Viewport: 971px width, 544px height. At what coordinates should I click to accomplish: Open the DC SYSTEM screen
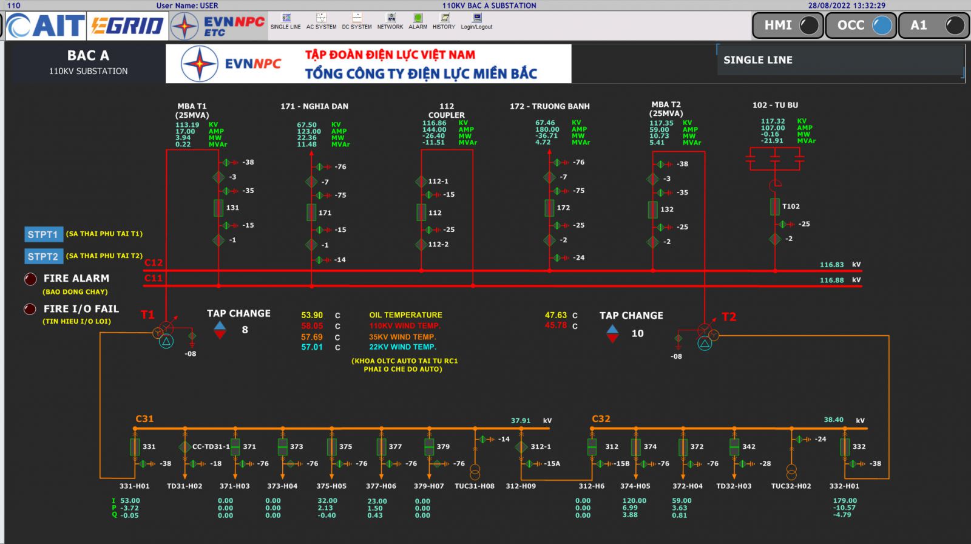[357, 21]
